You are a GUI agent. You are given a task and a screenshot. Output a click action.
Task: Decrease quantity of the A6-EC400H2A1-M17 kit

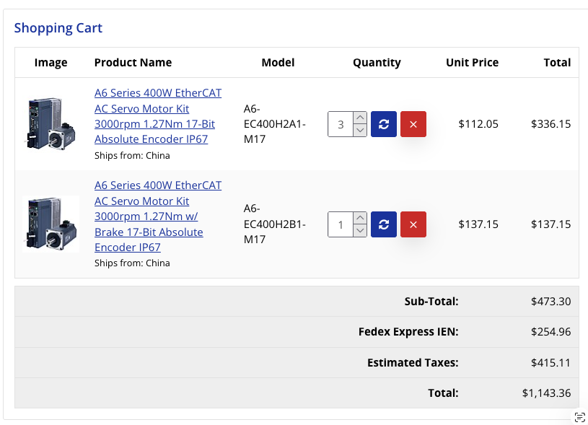click(360, 131)
